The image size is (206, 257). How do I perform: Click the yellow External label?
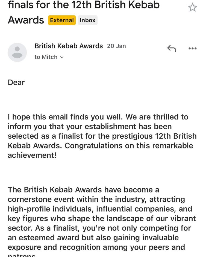coord(62,20)
